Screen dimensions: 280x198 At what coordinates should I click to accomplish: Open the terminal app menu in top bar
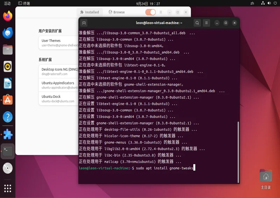point(24,3)
